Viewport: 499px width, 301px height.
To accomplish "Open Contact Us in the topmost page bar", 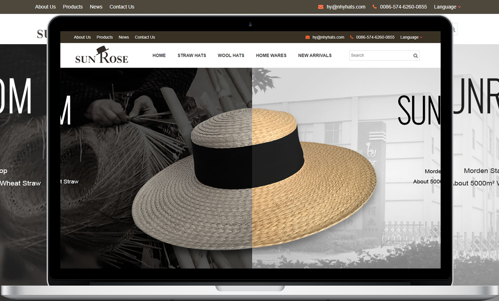I will (122, 7).
